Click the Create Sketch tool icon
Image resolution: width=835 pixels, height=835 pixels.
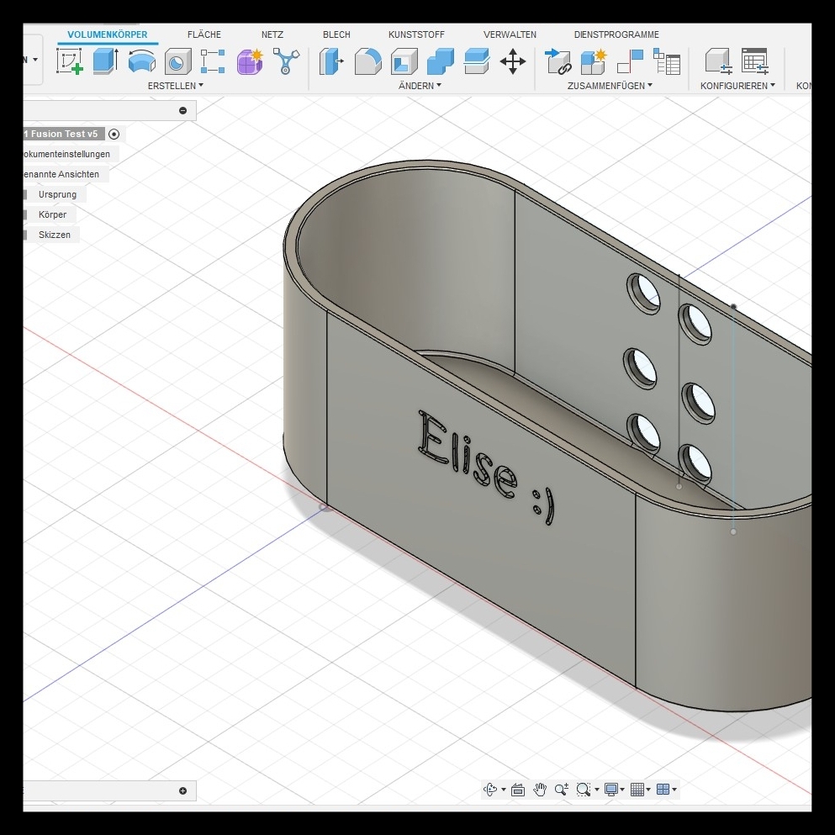pyautogui.click(x=70, y=61)
